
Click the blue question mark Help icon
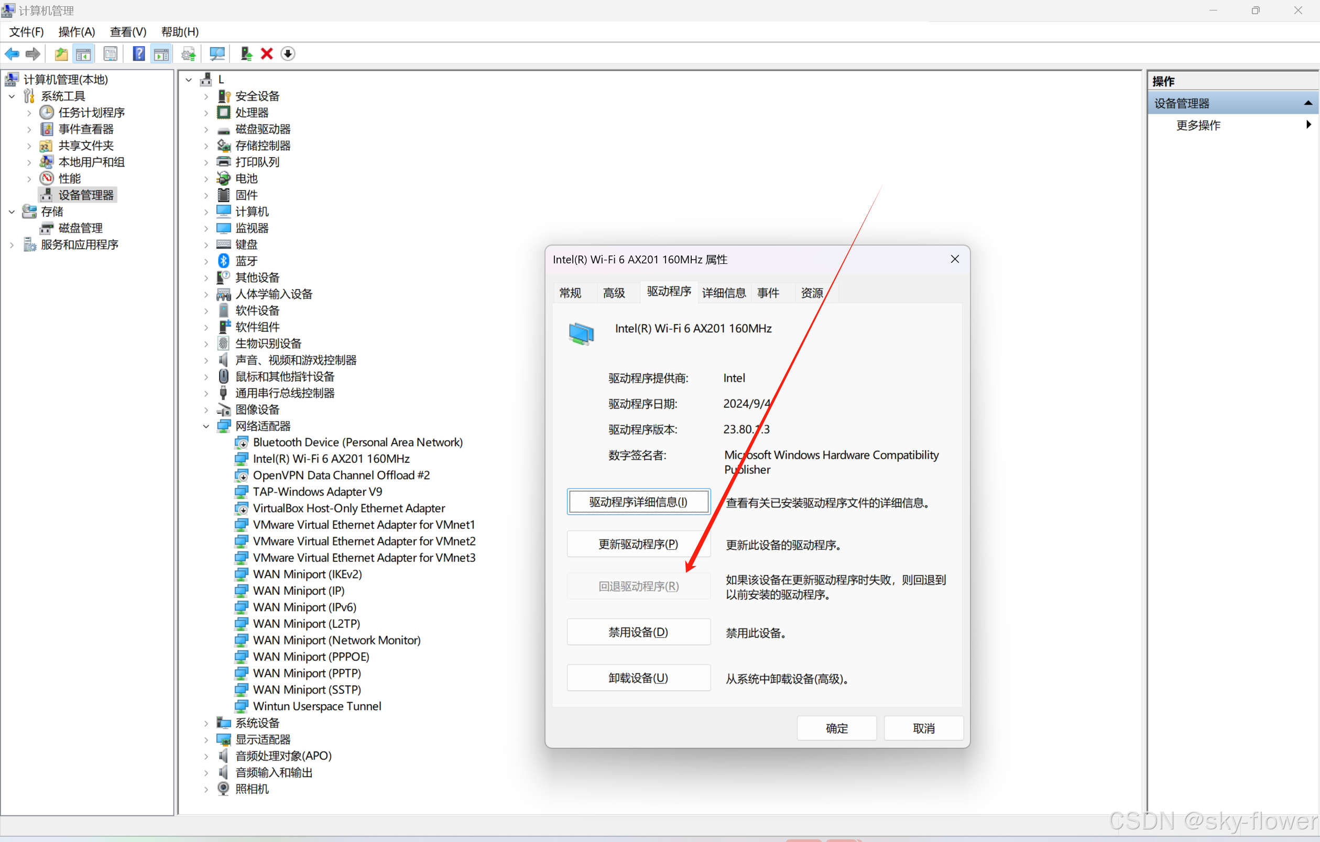(x=139, y=54)
